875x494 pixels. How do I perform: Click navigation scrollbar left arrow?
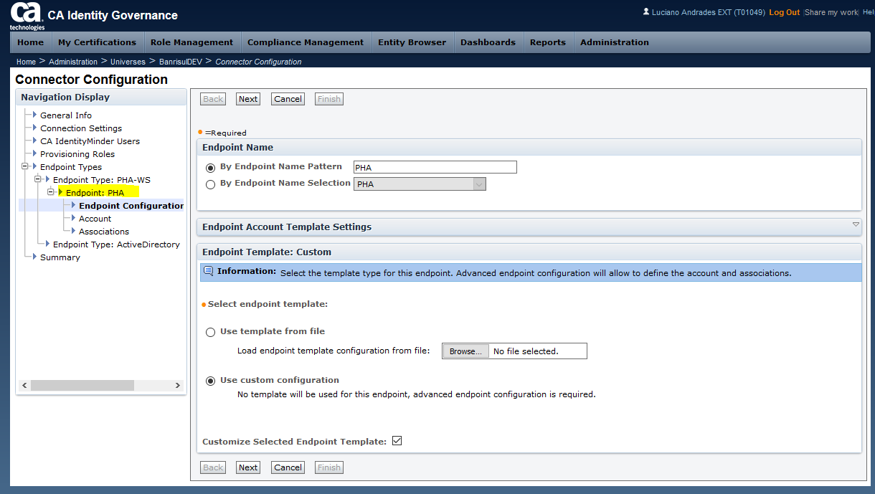point(24,385)
